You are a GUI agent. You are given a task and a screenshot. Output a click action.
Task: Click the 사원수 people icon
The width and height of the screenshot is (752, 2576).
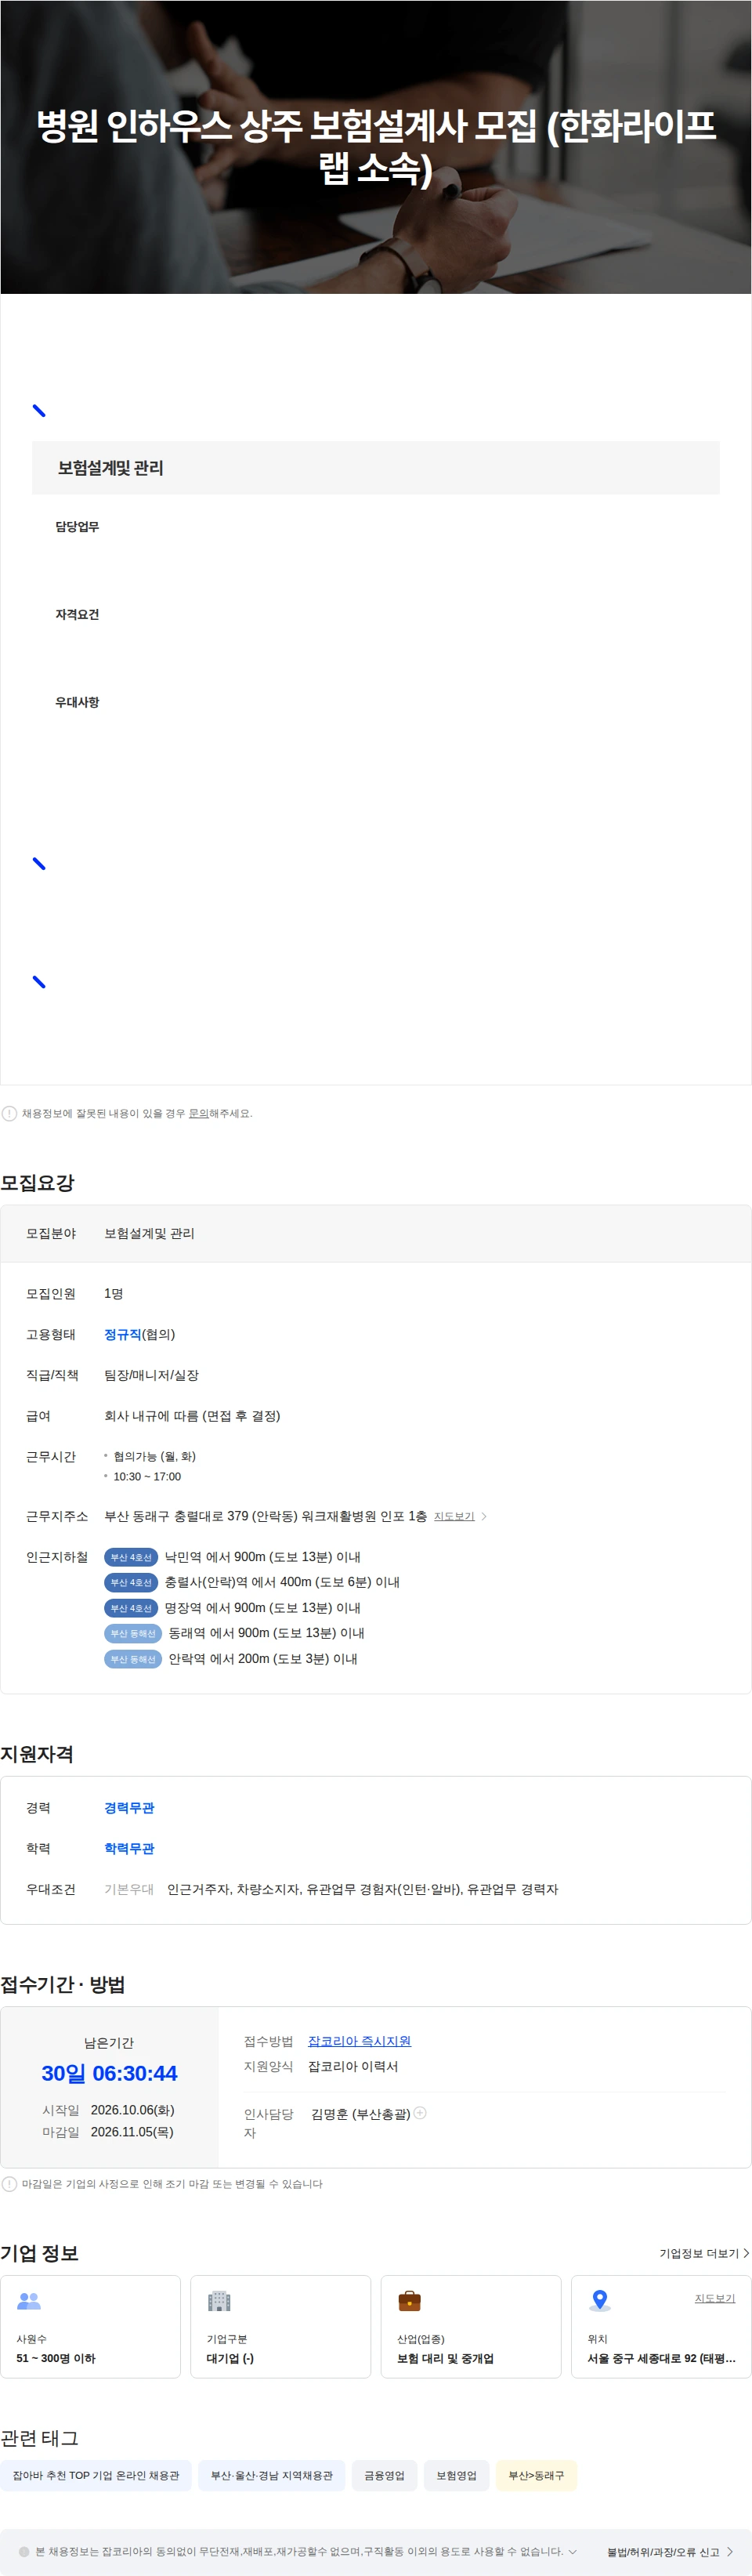[x=29, y=2301]
